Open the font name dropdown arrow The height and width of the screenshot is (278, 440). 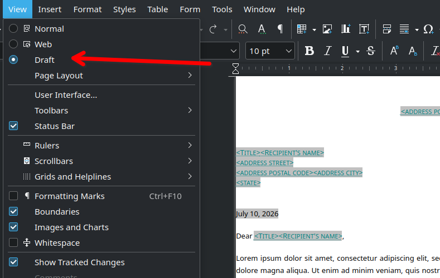click(x=233, y=51)
